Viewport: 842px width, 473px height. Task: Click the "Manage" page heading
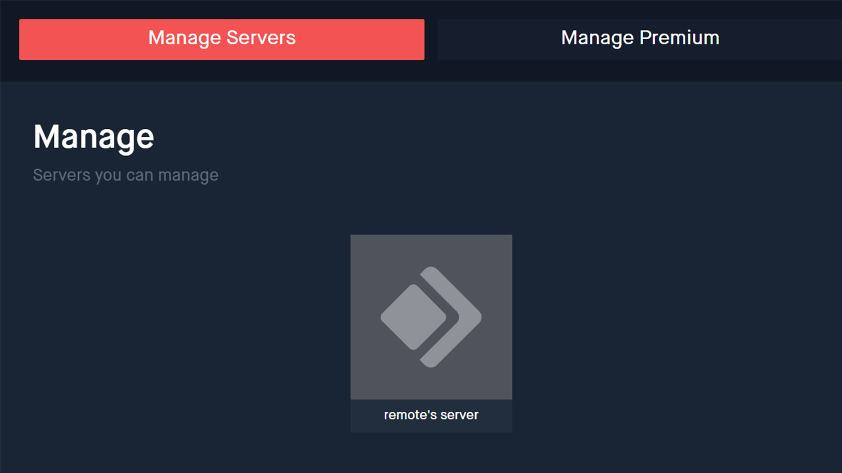94,138
